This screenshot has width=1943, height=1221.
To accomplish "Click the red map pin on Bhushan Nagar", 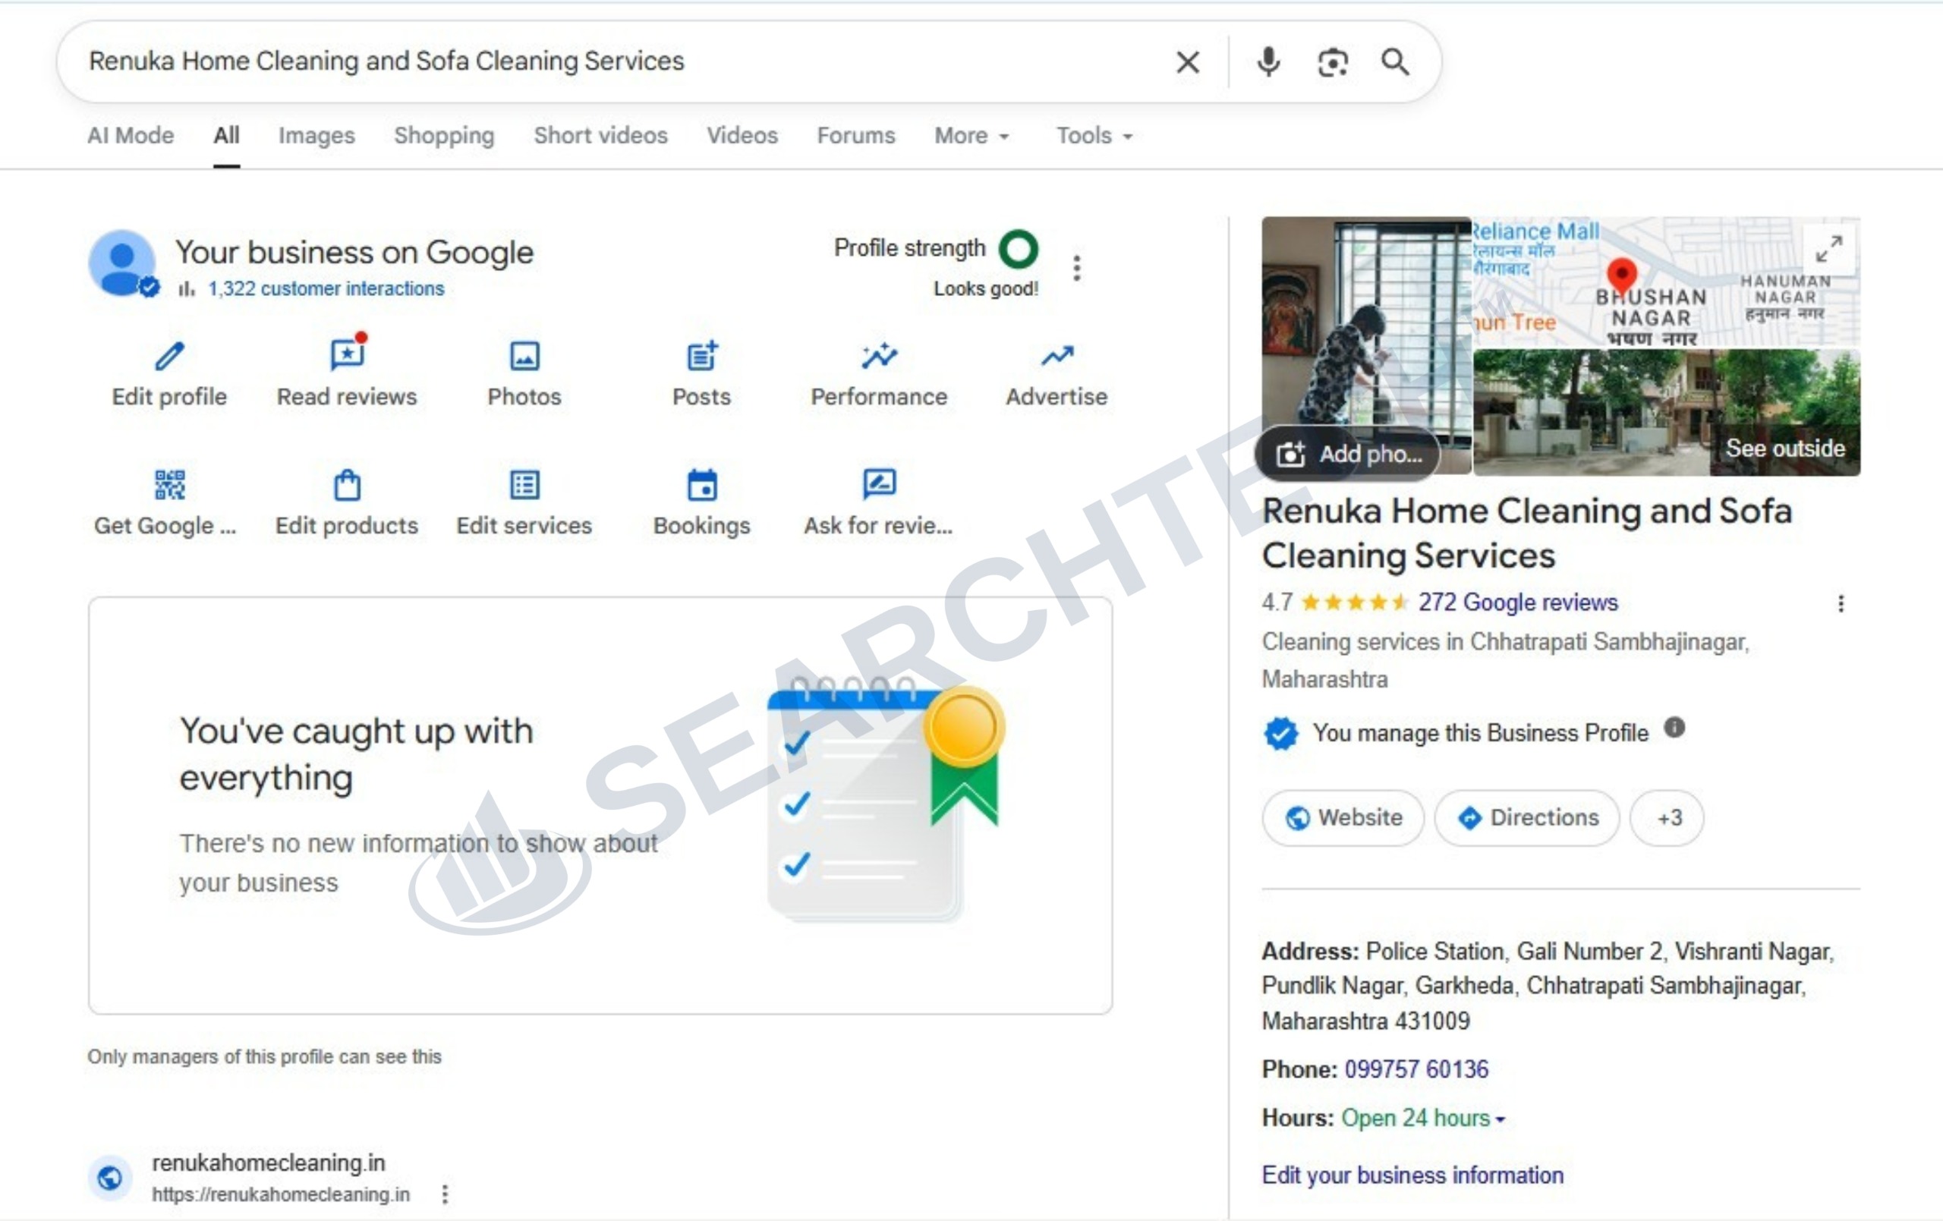I will coord(1622,275).
